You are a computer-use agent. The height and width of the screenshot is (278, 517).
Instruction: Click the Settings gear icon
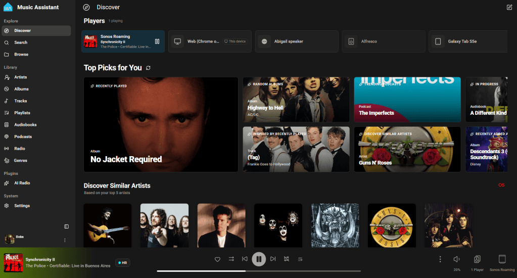pyautogui.click(x=7, y=205)
